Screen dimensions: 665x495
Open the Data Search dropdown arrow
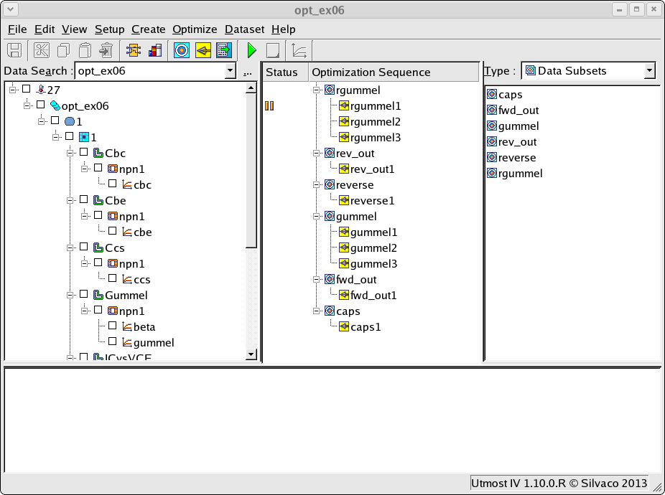coord(230,71)
